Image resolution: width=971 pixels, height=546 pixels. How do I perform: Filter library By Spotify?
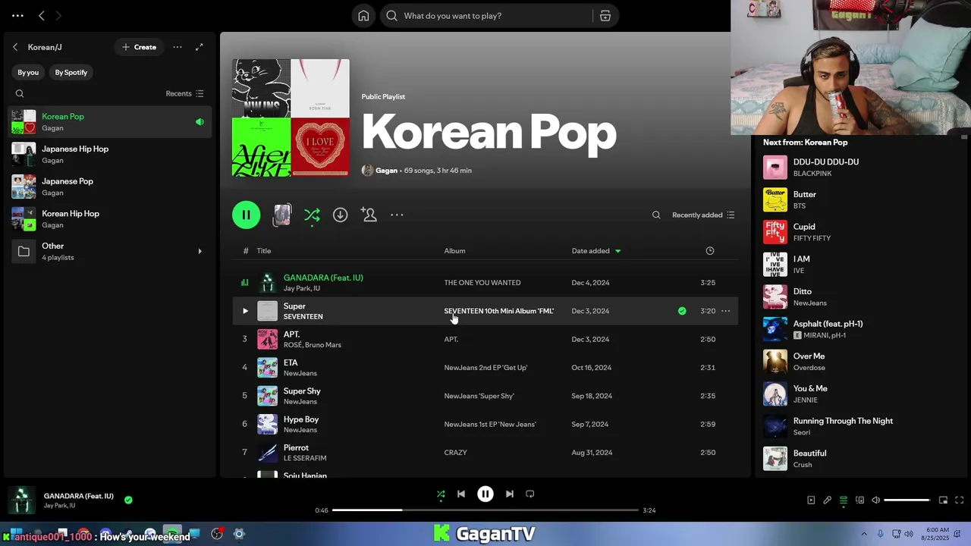[x=71, y=73]
